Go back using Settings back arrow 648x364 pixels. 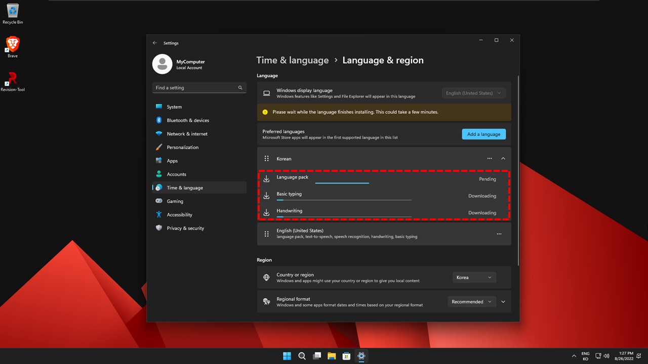click(x=155, y=43)
